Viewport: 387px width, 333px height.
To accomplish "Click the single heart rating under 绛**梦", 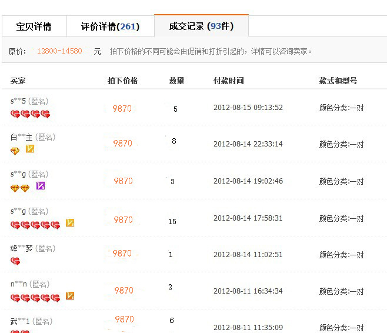I will pos(15,261).
